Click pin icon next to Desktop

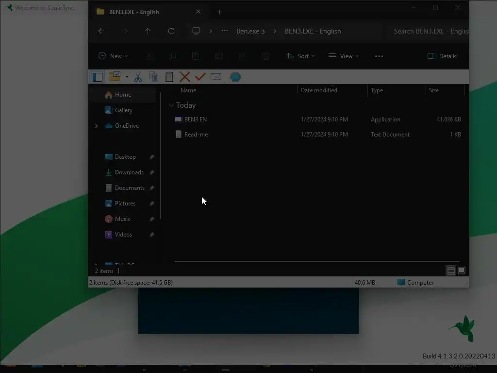(x=152, y=157)
